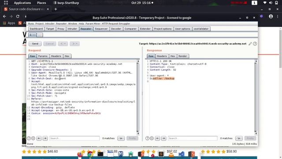Image resolution: width=282 pixels, height=159 pixels.
Task: Open the Param Miner menu
Action: [93, 23]
